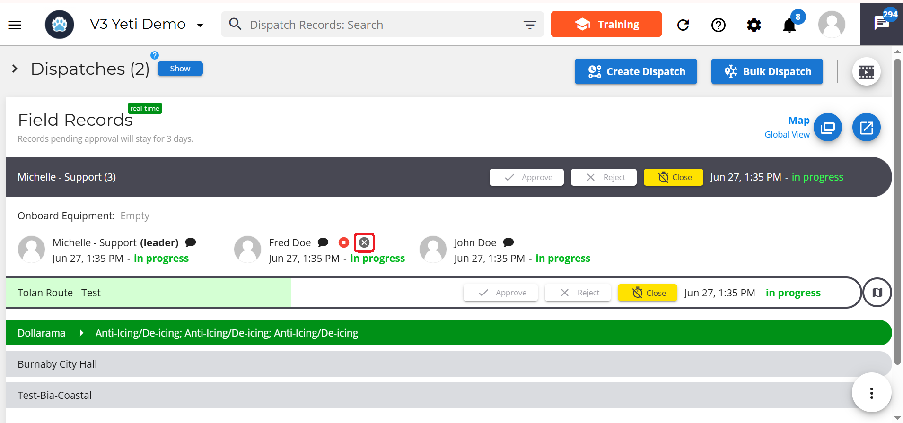This screenshot has height=423, width=903.
Task: Open user profile avatar
Action: [x=832, y=24]
